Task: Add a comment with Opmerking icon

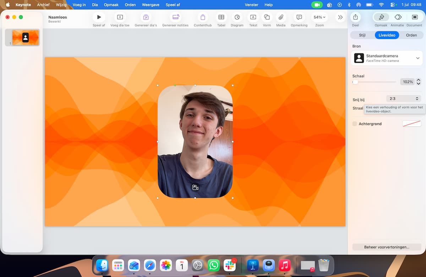Action: pyautogui.click(x=299, y=17)
